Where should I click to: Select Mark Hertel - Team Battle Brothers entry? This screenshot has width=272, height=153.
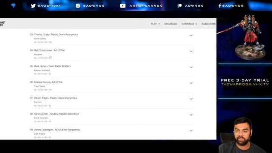(x=52, y=66)
